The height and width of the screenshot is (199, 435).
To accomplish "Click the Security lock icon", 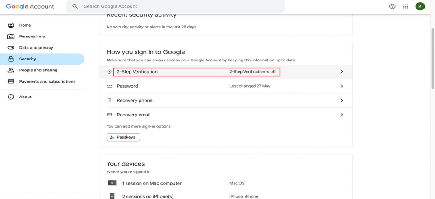I will [11, 59].
